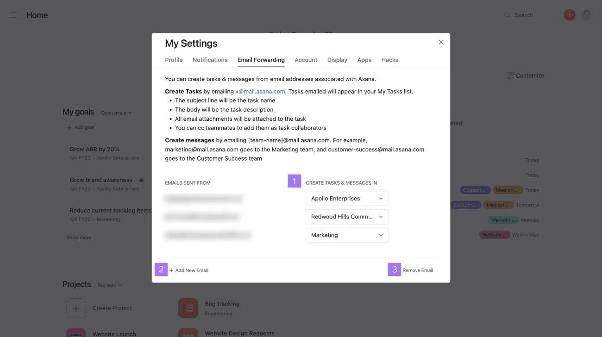Click the x@mail.asana.com link
Image resolution: width=602 pixels, height=337 pixels.
click(x=260, y=91)
